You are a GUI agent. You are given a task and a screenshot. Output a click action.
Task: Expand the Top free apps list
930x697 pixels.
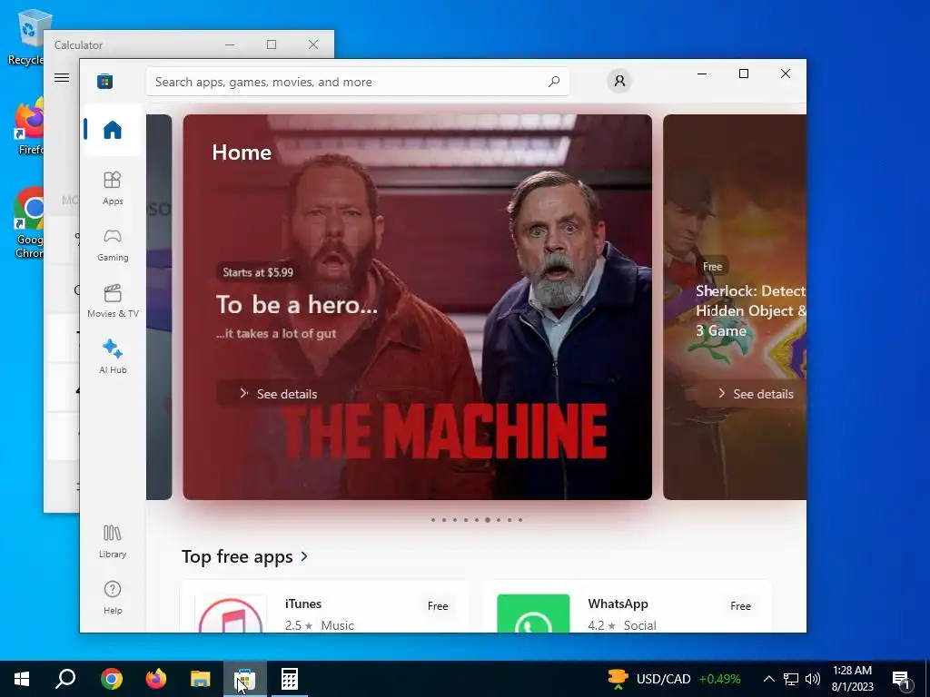pyautogui.click(x=244, y=556)
